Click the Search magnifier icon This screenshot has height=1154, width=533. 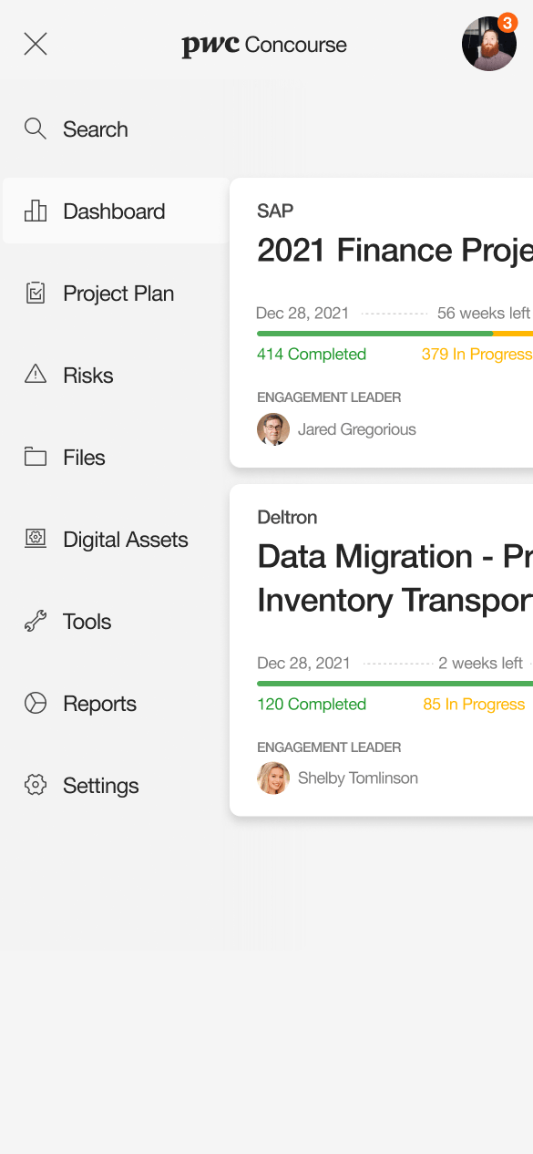pos(36,129)
